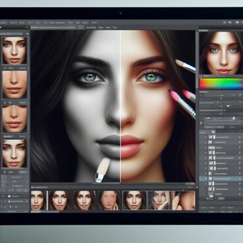Click the white heart icon in left panel
This screenshot has width=243, height=243.
coord(9,196)
